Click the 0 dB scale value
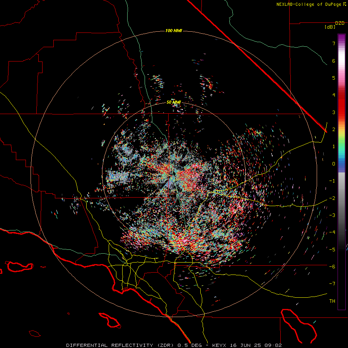The width and height of the screenshot is (348, 348). (334, 164)
